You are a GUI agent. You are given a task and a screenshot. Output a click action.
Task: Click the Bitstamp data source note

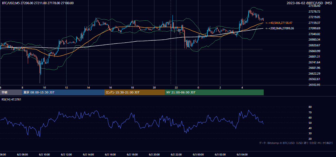pyautogui.click(x=296, y=143)
